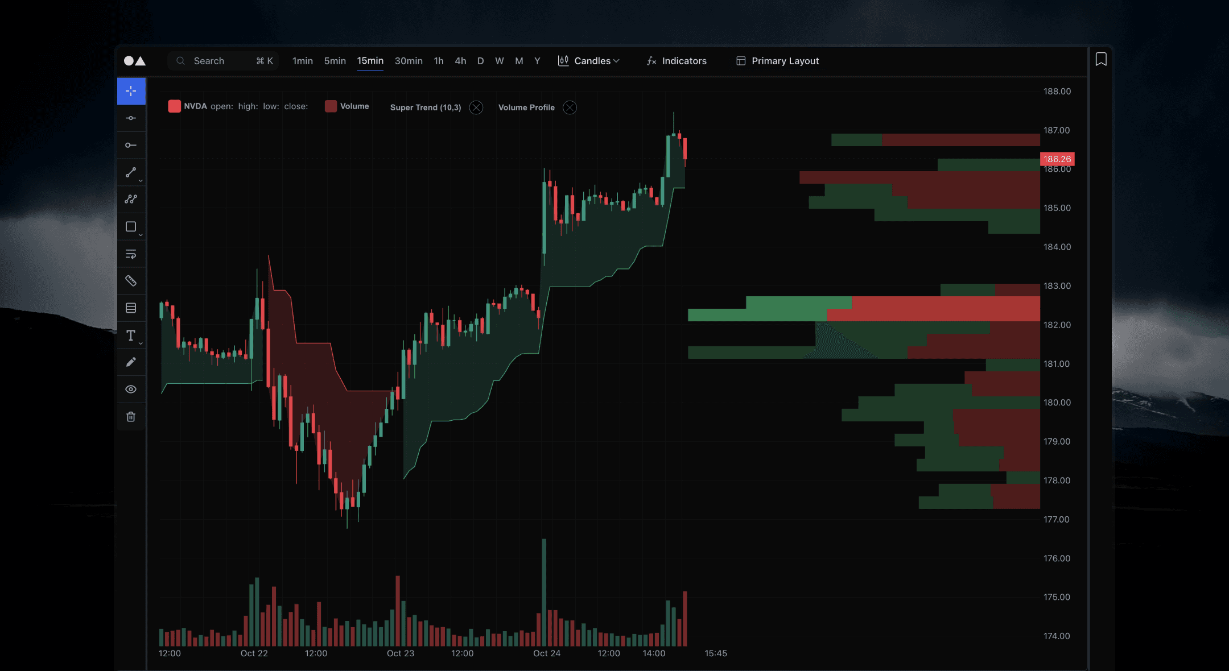Open the measure ruler tool
1229x671 pixels.
131,280
